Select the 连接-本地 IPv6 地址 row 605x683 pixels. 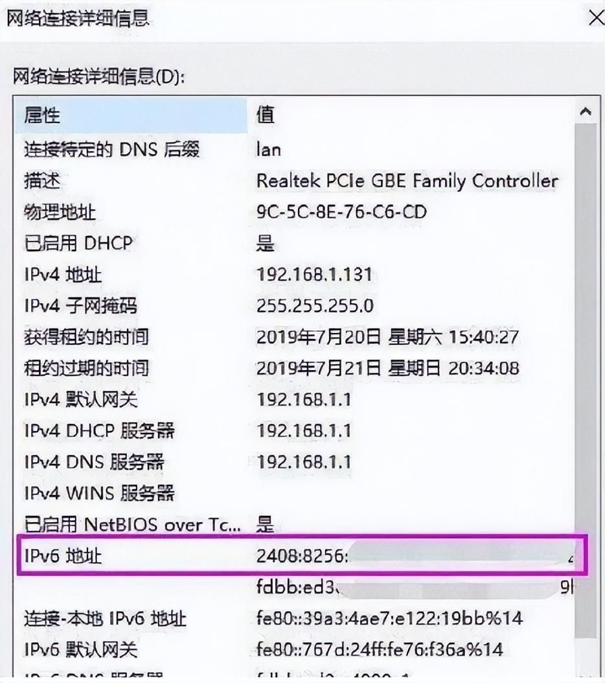click(295, 619)
